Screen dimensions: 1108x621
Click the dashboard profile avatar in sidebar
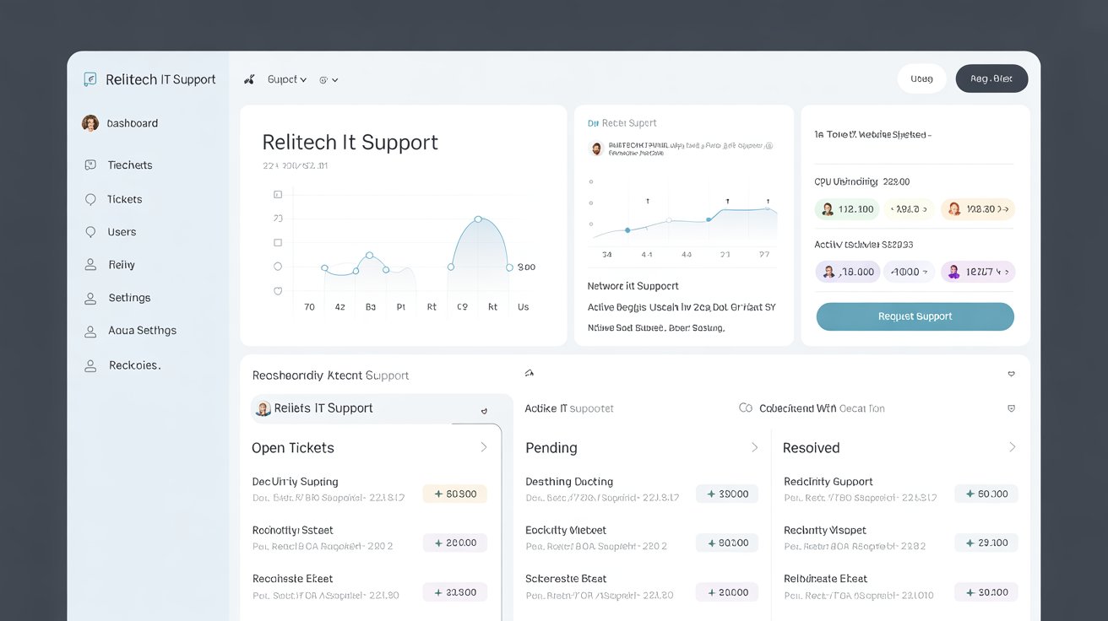tap(90, 123)
